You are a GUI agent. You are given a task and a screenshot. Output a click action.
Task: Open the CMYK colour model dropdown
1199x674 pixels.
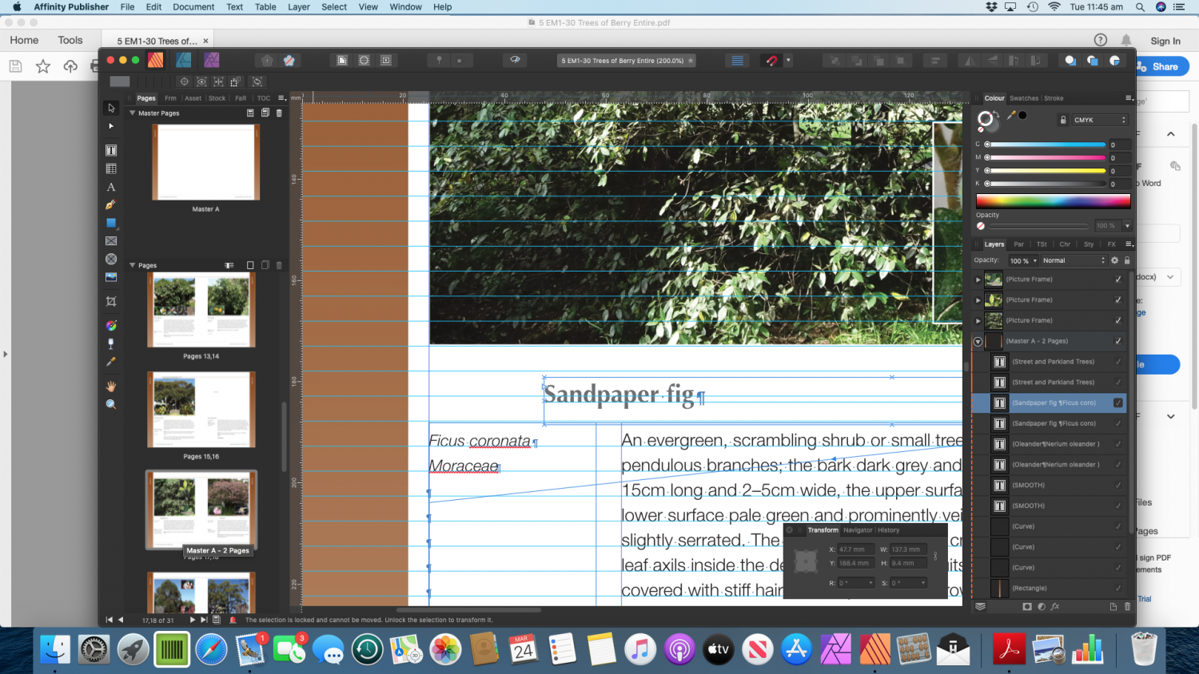tap(1099, 120)
